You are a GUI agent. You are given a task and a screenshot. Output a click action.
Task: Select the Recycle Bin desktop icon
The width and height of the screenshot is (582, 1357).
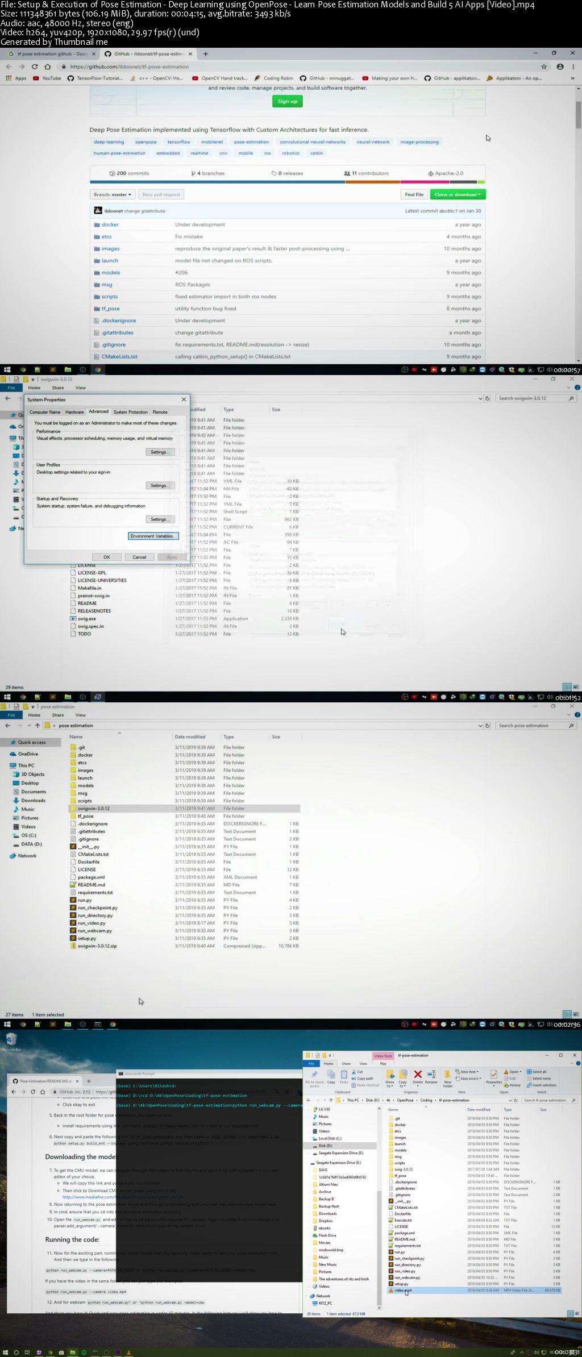(11, 1042)
